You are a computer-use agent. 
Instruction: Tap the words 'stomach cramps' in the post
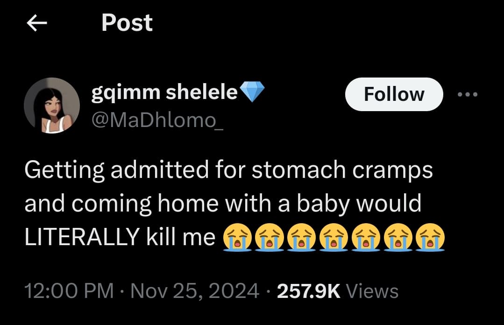[x=342, y=171]
